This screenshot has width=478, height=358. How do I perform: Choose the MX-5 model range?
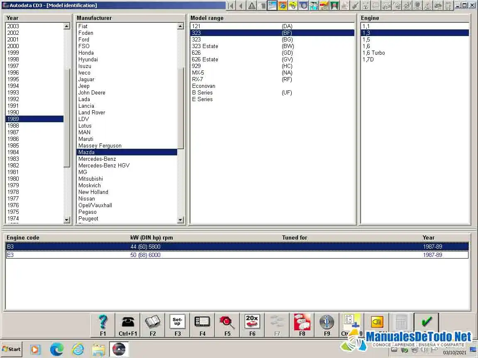tap(199, 73)
